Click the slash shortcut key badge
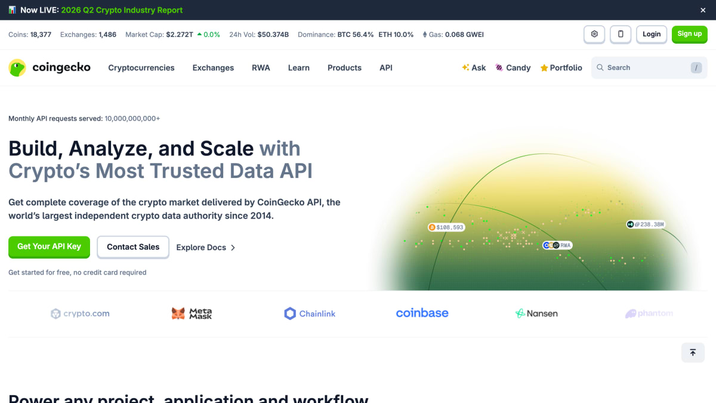716x403 pixels. pos(696,68)
